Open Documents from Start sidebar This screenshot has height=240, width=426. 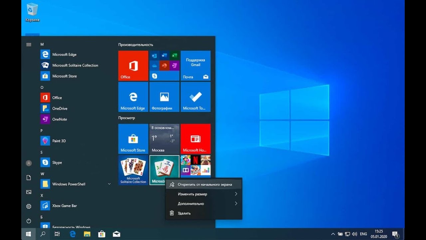(29, 178)
